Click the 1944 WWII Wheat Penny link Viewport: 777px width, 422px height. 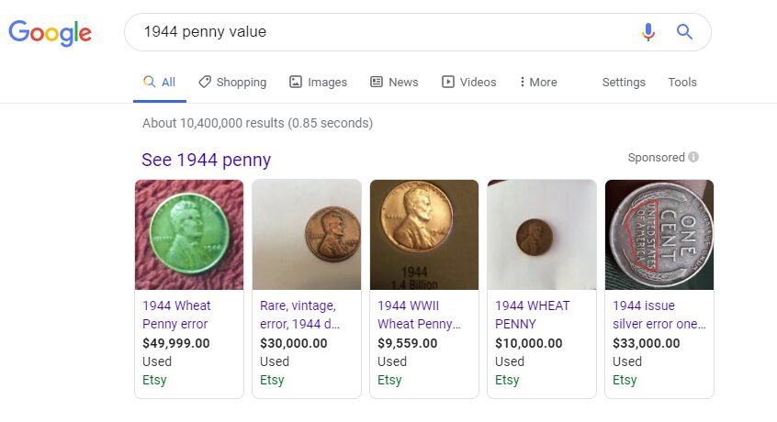(x=420, y=315)
